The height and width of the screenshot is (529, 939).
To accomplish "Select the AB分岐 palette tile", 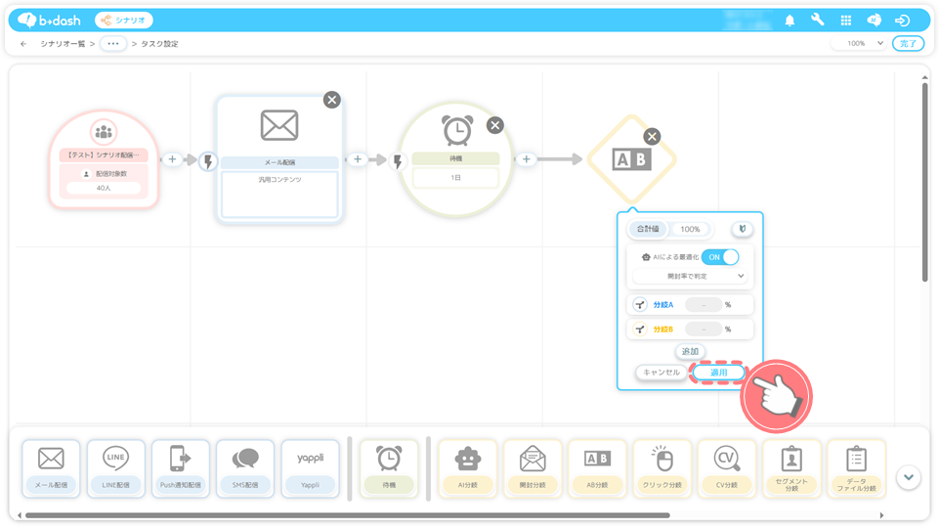I will pos(597,469).
